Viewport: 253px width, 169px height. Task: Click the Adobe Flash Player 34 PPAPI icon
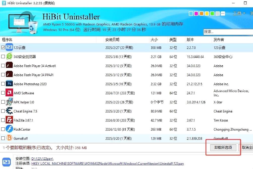(9, 74)
